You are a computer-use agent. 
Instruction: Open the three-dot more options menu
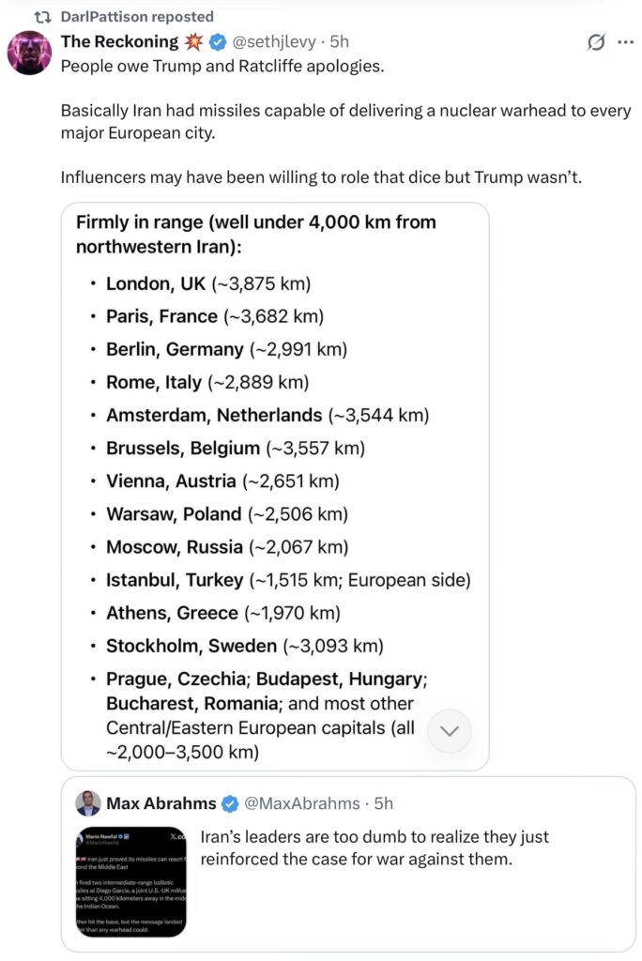coord(624,42)
